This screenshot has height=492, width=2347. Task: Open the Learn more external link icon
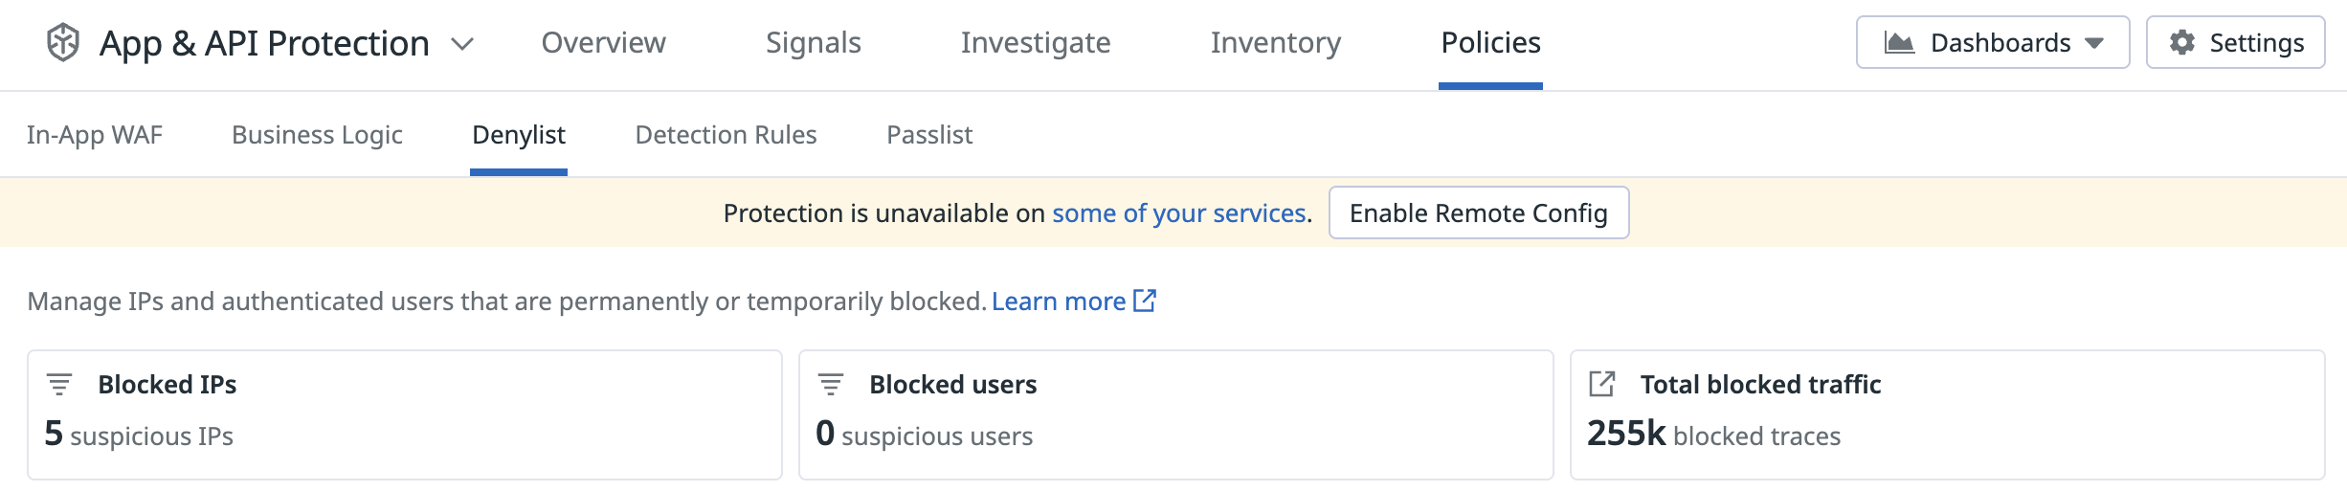[1145, 301]
